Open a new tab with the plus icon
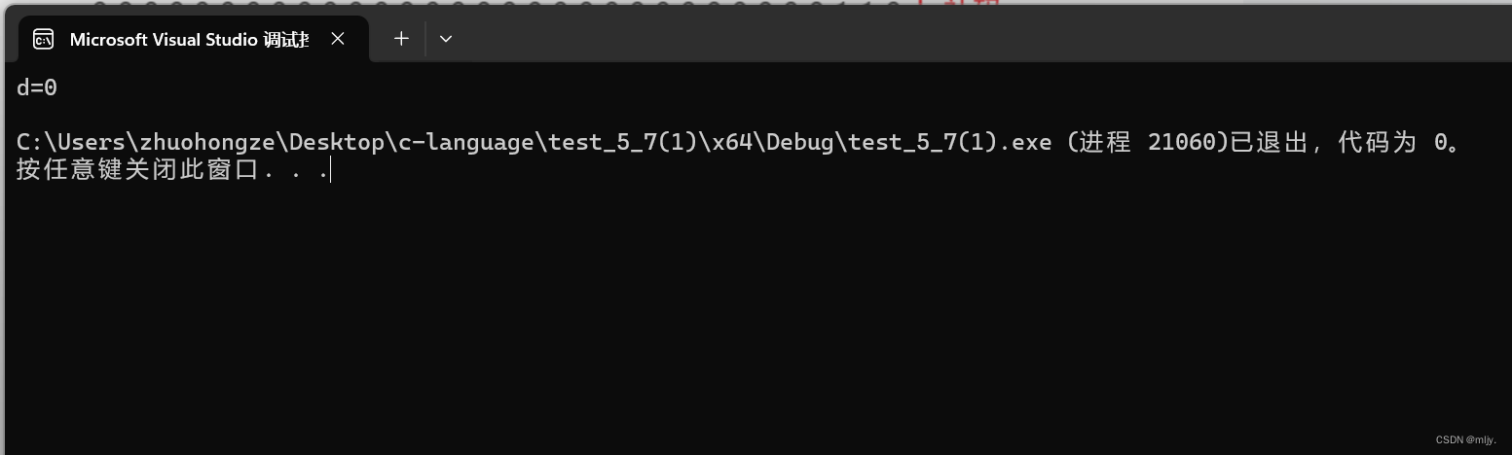 pyautogui.click(x=401, y=39)
